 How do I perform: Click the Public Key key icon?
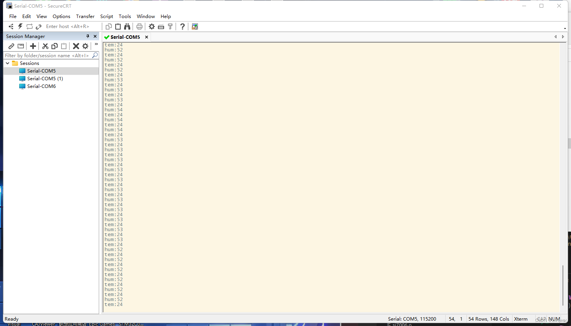tap(170, 26)
